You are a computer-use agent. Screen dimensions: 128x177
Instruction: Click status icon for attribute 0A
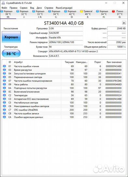coord(4,88)
